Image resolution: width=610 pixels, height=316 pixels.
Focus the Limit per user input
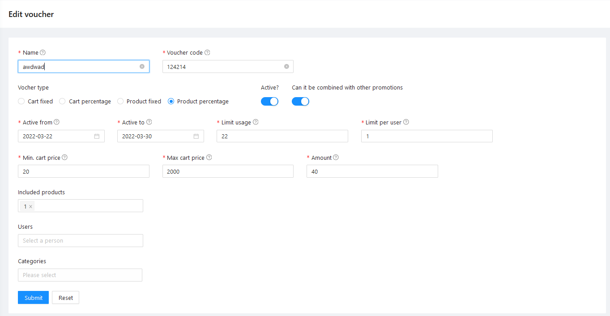click(427, 136)
